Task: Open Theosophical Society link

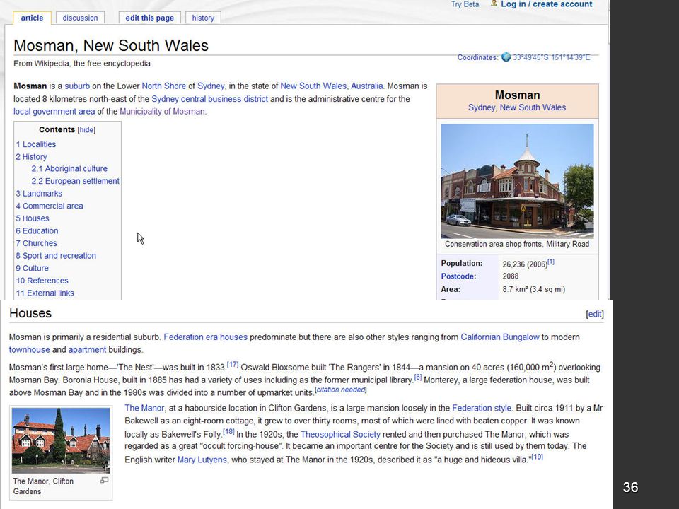Action: [x=340, y=435]
